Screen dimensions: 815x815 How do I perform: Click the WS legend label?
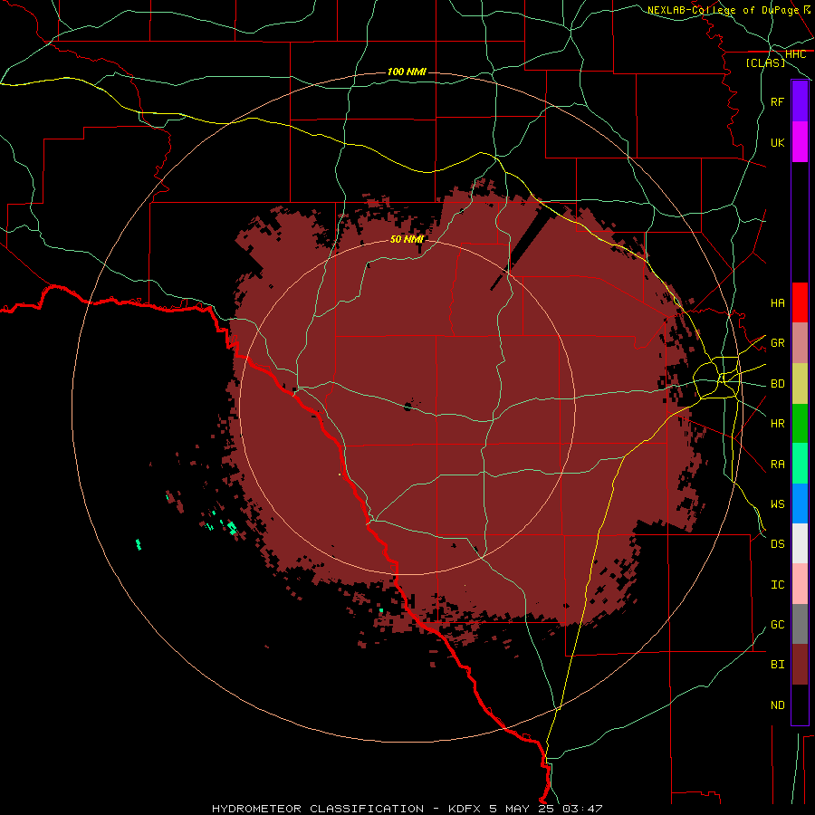tap(777, 504)
